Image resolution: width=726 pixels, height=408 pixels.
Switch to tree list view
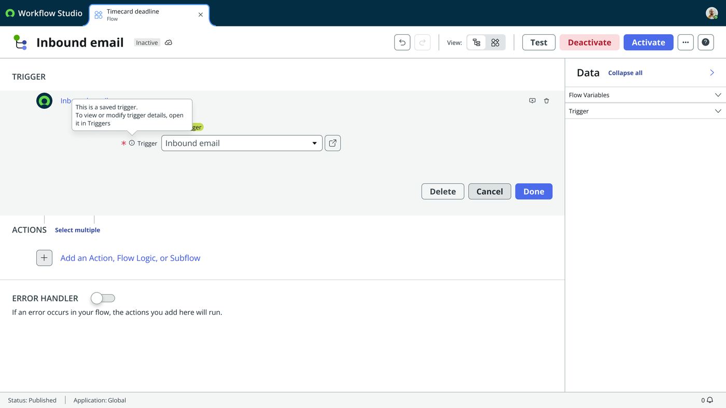[477, 42]
